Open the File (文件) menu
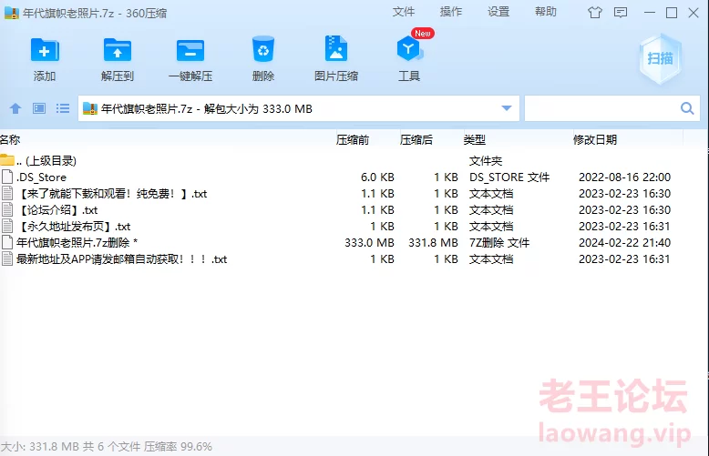Image resolution: width=709 pixels, height=456 pixels. pos(404,12)
